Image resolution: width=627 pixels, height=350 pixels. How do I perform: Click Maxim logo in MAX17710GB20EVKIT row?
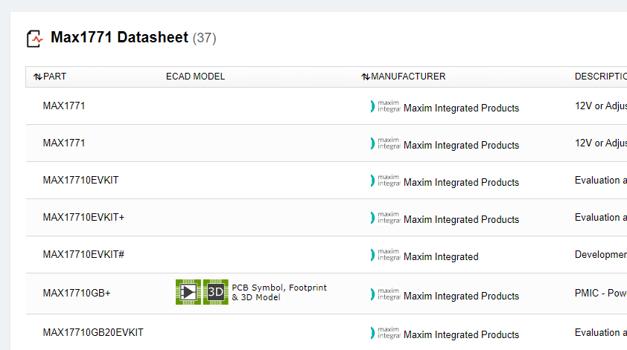click(385, 333)
